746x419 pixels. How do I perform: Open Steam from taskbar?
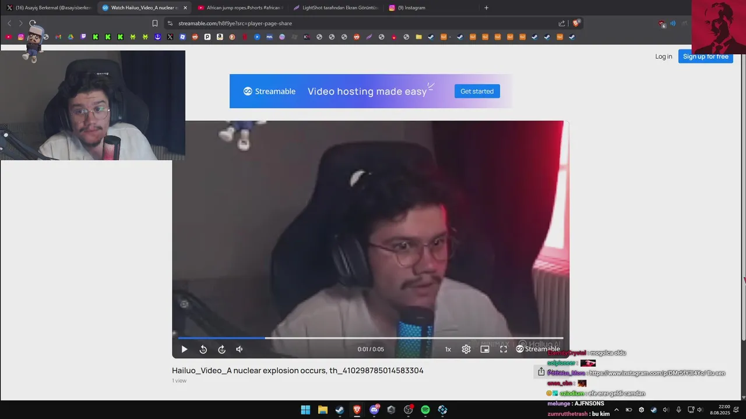(x=340, y=410)
